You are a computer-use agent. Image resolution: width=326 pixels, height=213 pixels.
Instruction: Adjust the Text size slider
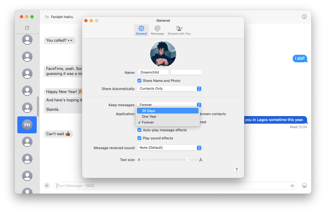[x=188, y=160]
